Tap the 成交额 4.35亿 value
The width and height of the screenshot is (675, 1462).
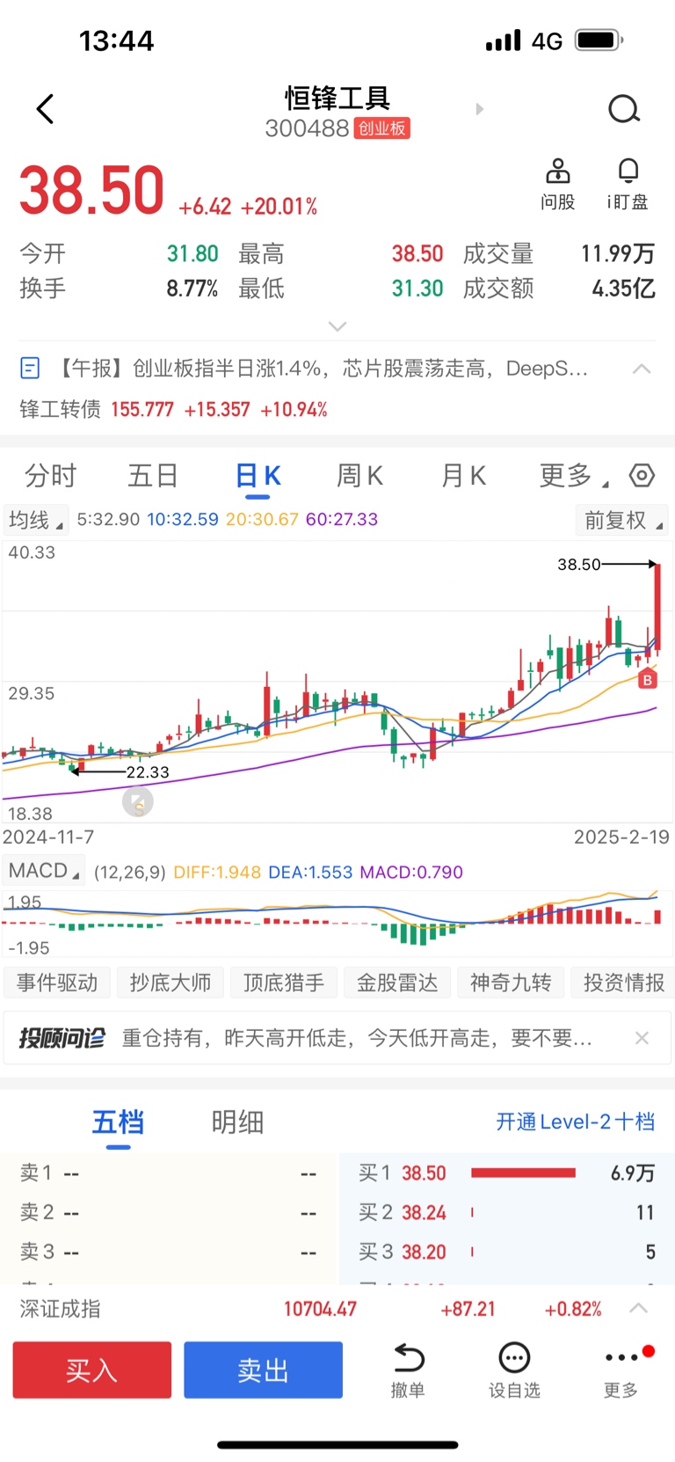coord(623,289)
